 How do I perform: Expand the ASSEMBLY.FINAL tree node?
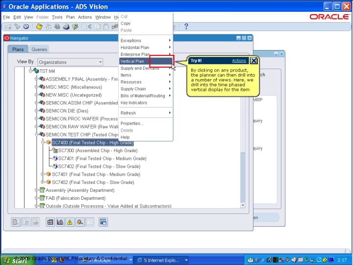[36, 79]
